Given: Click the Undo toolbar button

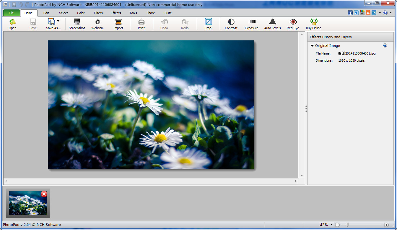Looking at the screenshot, I should click(x=164, y=24).
